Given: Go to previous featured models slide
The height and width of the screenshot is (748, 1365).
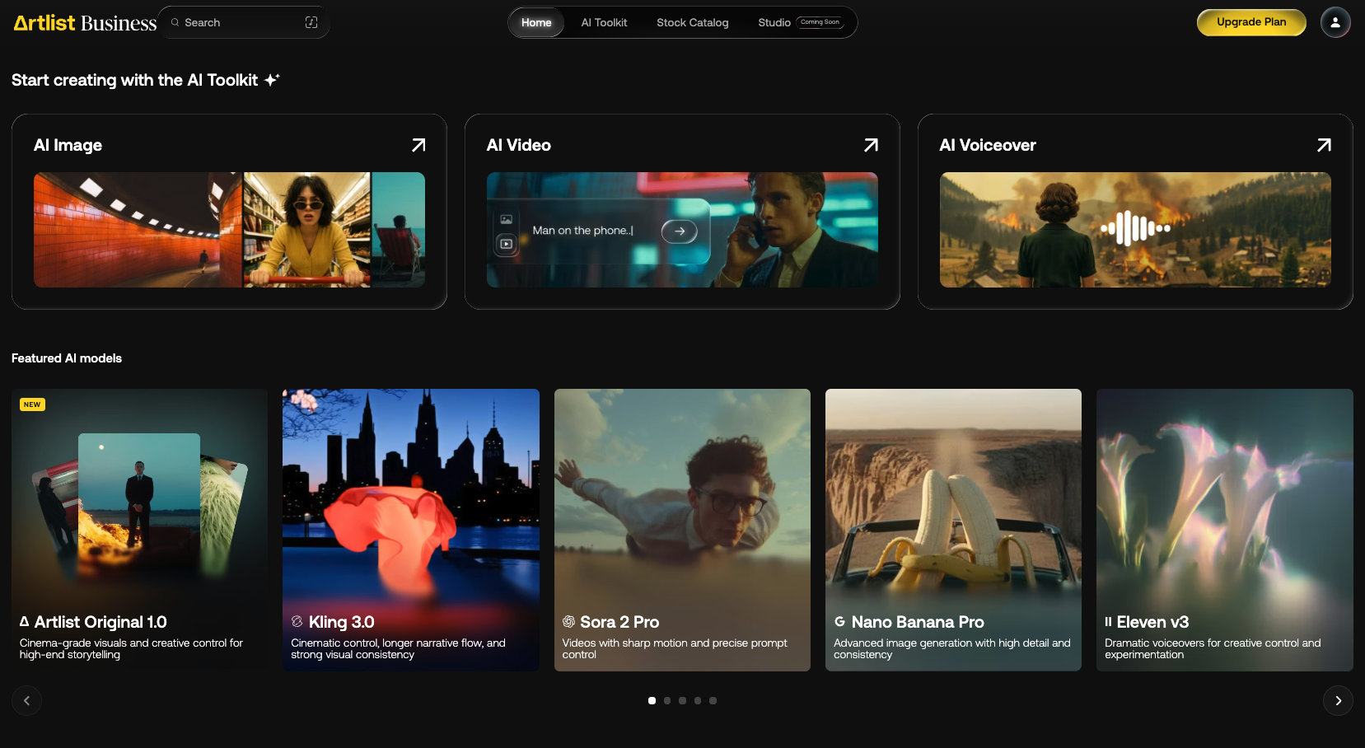Looking at the screenshot, I should [x=26, y=701].
